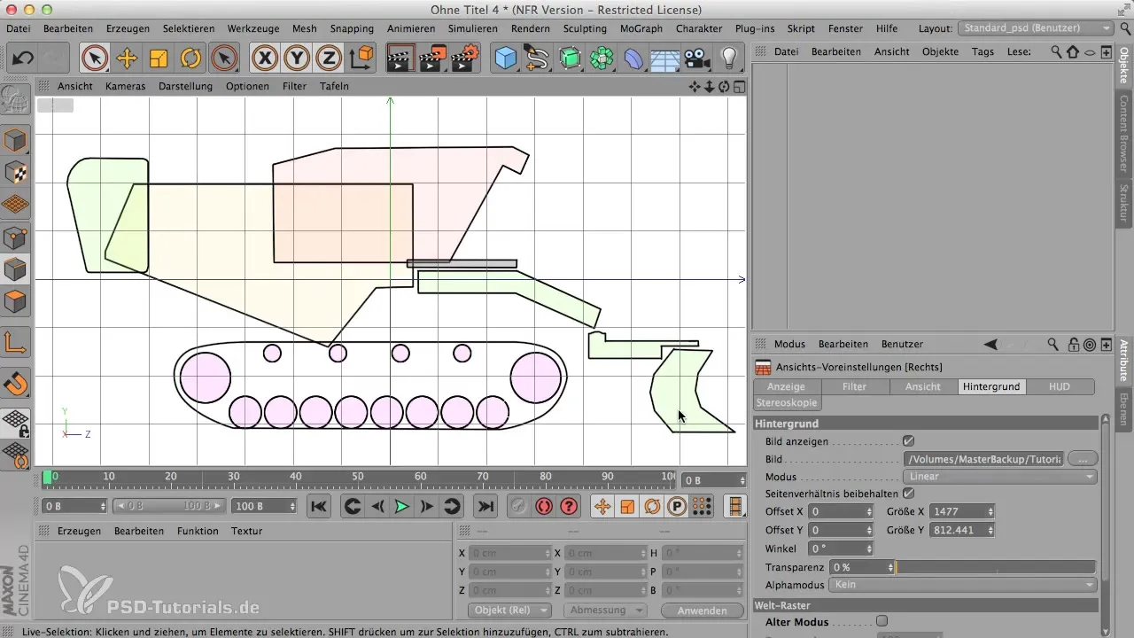Viewport: 1134px width, 638px height.
Task: Add a Camera object
Action: pyautogui.click(x=697, y=58)
